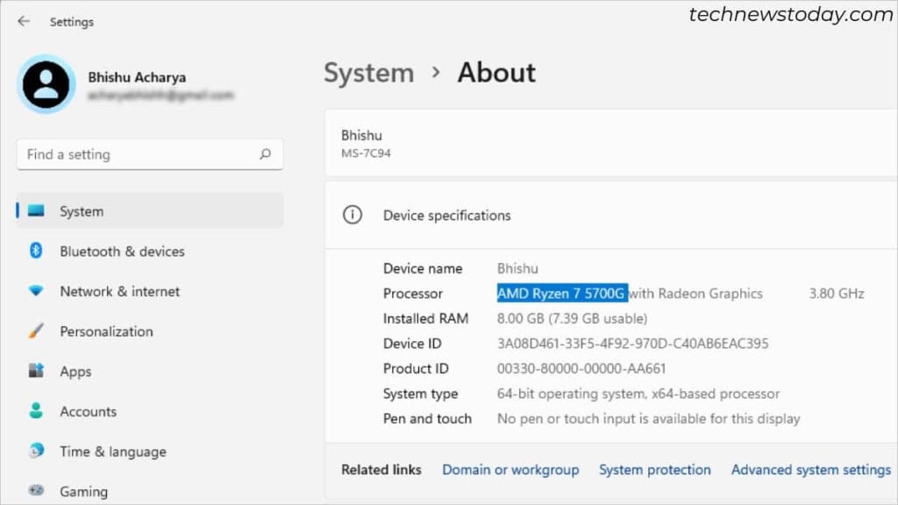The height and width of the screenshot is (505, 898).
Task: Select System in the breadcrumb header
Action: pyautogui.click(x=368, y=73)
